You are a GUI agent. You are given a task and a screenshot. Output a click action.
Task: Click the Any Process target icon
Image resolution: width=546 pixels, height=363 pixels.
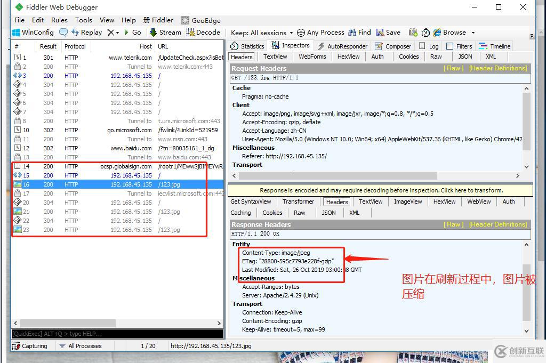click(301, 33)
